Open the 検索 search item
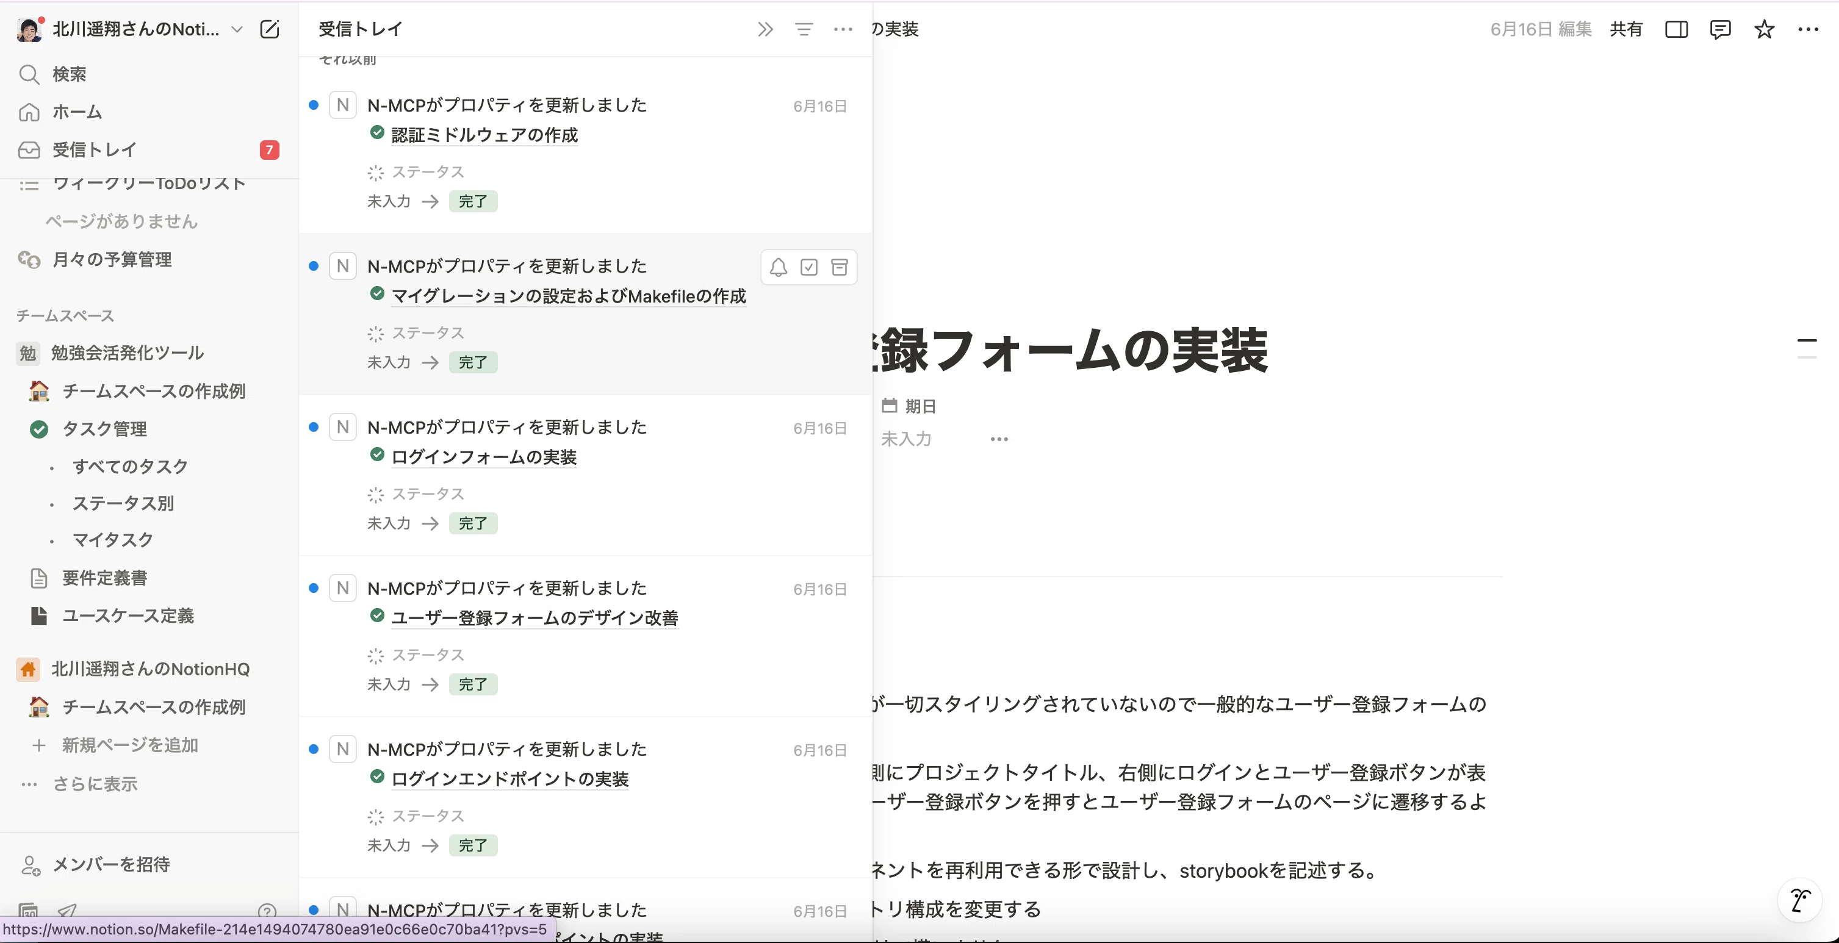This screenshot has height=943, width=1839. [x=149, y=74]
